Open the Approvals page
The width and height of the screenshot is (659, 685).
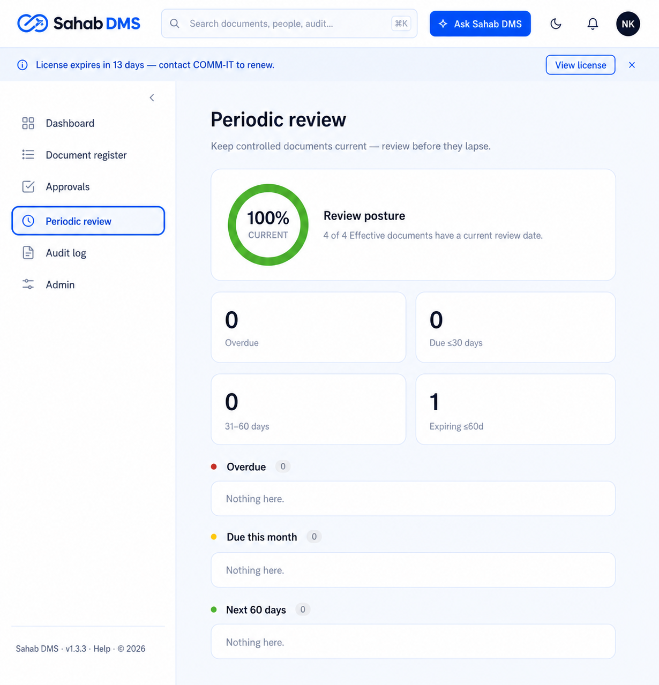pyautogui.click(x=88, y=186)
